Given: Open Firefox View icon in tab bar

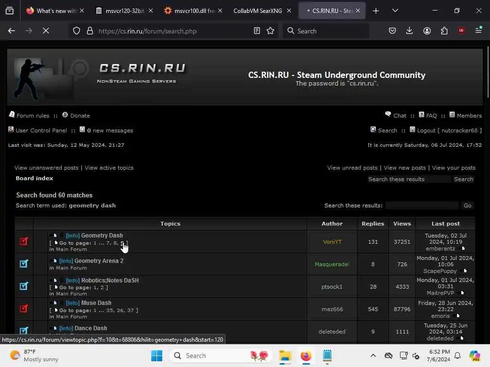Looking at the screenshot, I should point(10,11).
